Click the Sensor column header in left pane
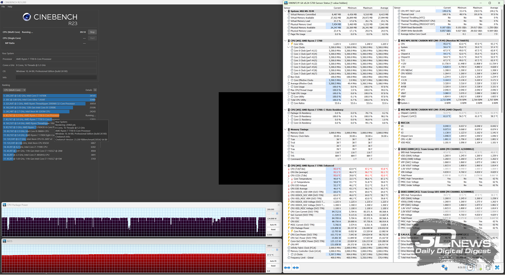Image resolution: width=505 pixels, height=275 pixels. pyautogui.click(x=287, y=8)
